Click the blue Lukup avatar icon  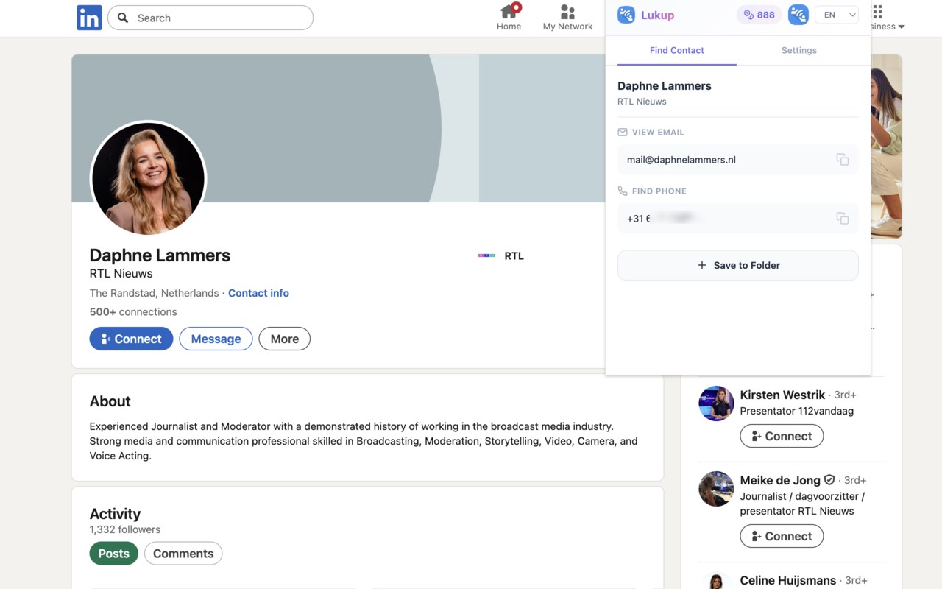pos(798,15)
